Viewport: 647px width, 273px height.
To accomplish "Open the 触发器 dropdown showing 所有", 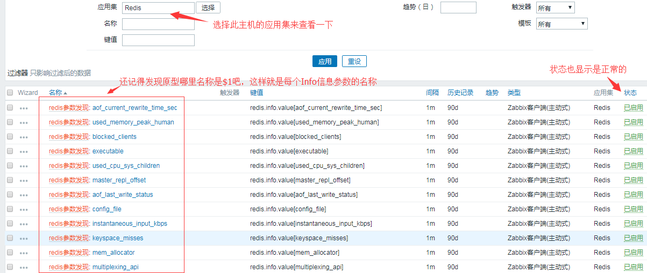I will (x=555, y=8).
